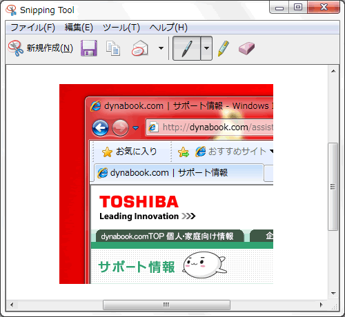Open the 編集(E) menu

click(x=79, y=28)
